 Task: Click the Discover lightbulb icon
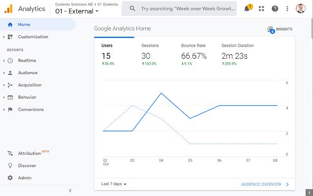(10, 166)
